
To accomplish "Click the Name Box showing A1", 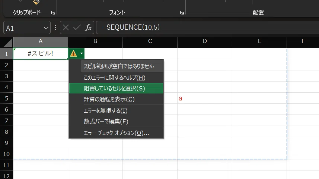I will (27, 27).
